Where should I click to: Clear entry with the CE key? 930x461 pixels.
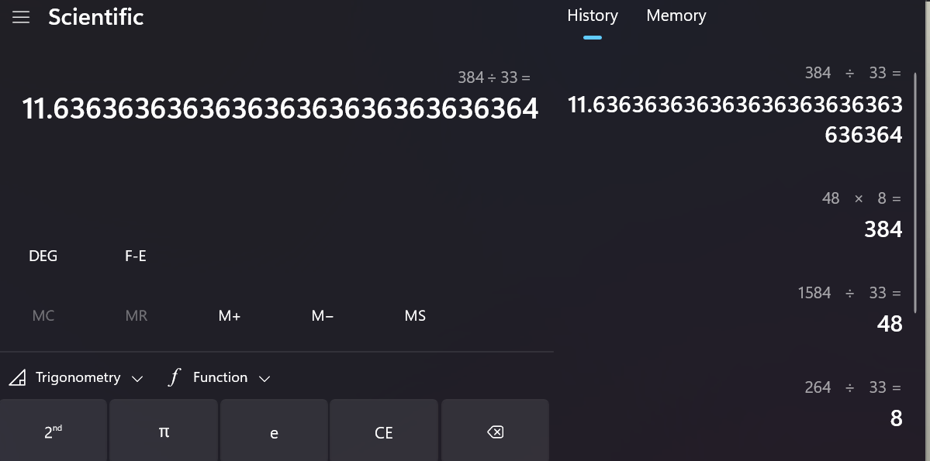point(384,432)
